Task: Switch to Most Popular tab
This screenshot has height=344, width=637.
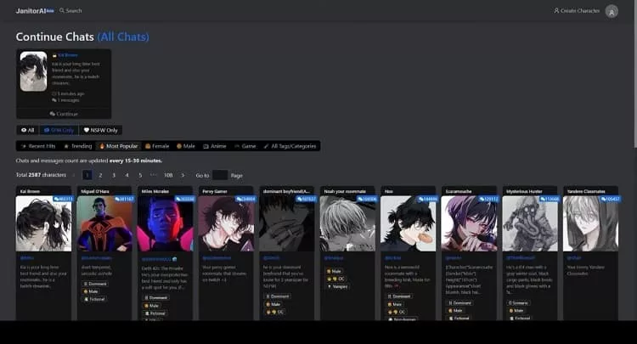Action: (x=119, y=146)
